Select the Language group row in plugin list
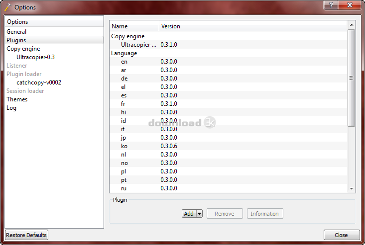Viewport: 365px width, 245px height. 123,53
